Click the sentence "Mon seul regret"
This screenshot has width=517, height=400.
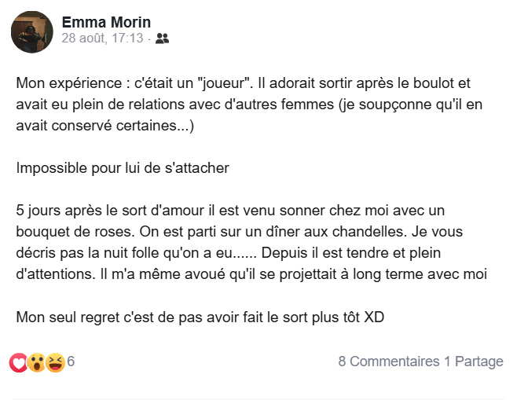pyautogui.click(x=200, y=318)
